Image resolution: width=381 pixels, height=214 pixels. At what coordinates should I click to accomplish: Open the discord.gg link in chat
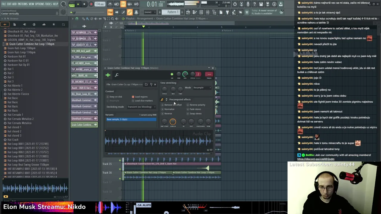pyautogui.click(x=316, y=159)
